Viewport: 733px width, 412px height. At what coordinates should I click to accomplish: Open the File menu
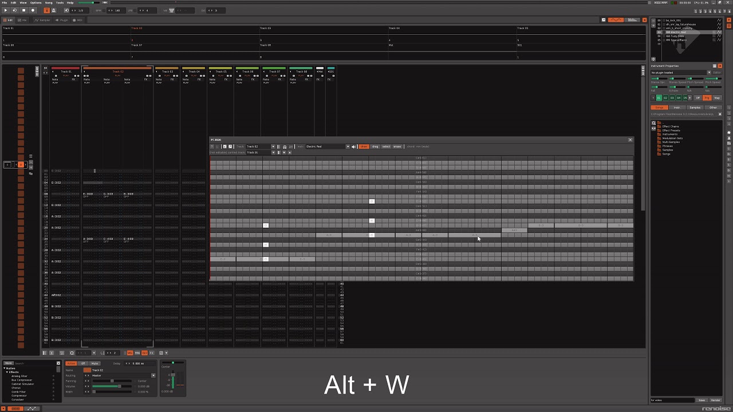pyautogui.click(x=5, y=3)
